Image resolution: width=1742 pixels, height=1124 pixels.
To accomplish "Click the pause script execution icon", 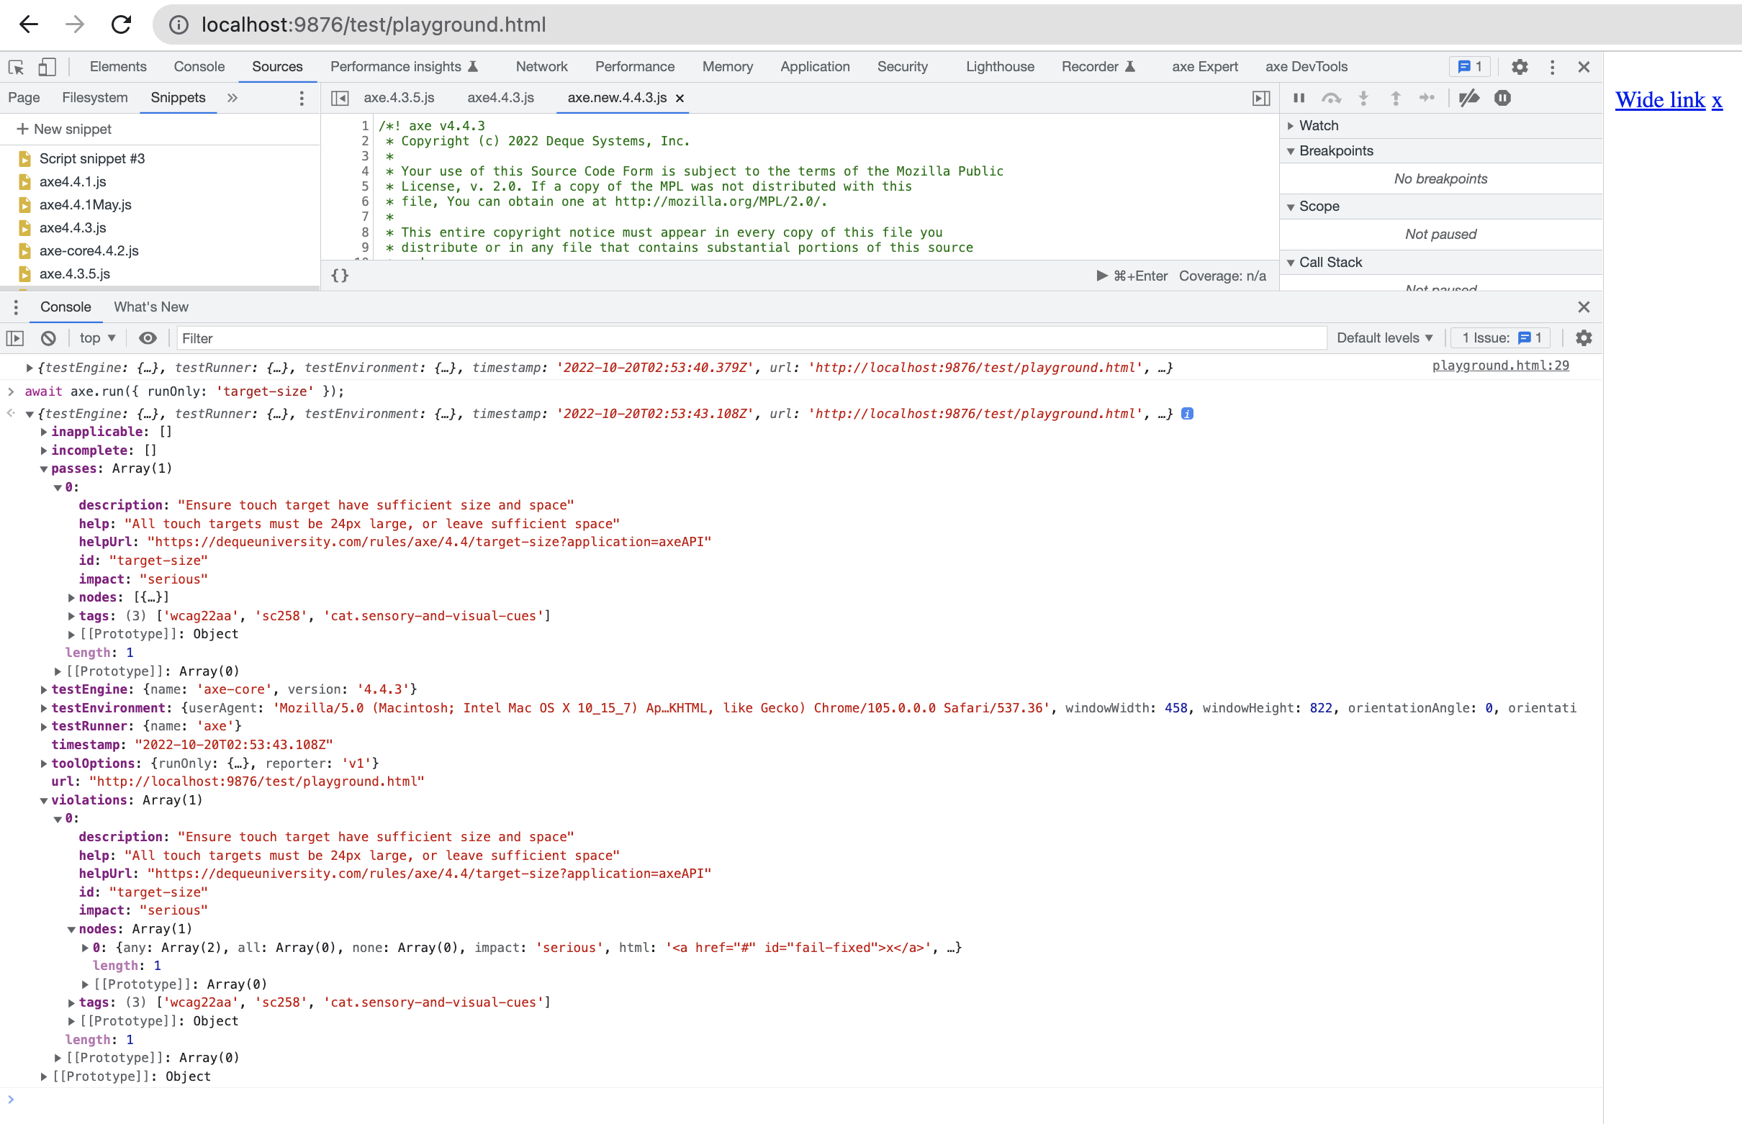I will [x=1299, y=98].
